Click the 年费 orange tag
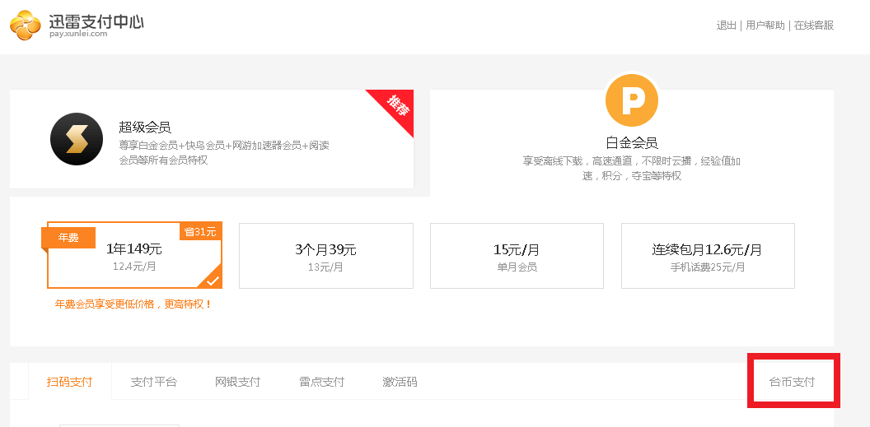 [x=68, y=238]
